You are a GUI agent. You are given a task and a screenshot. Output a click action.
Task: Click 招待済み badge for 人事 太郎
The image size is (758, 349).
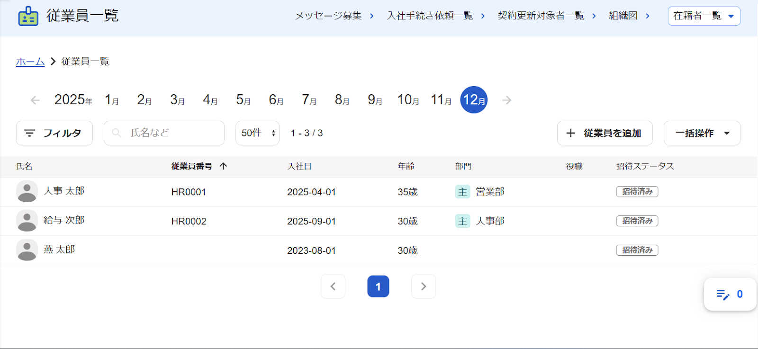tap(637, 192)
